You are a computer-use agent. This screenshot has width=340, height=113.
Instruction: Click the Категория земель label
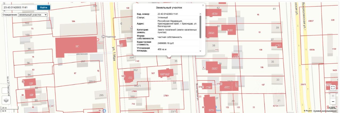tap(143, 31)
